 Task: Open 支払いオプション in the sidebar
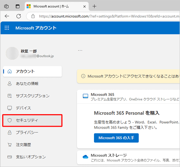(32, 157)
